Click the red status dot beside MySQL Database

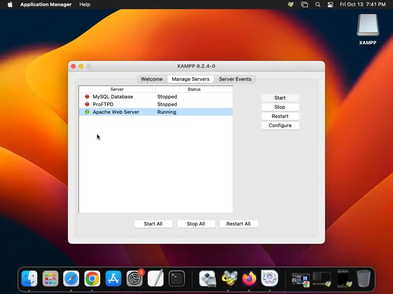point(87,96)
